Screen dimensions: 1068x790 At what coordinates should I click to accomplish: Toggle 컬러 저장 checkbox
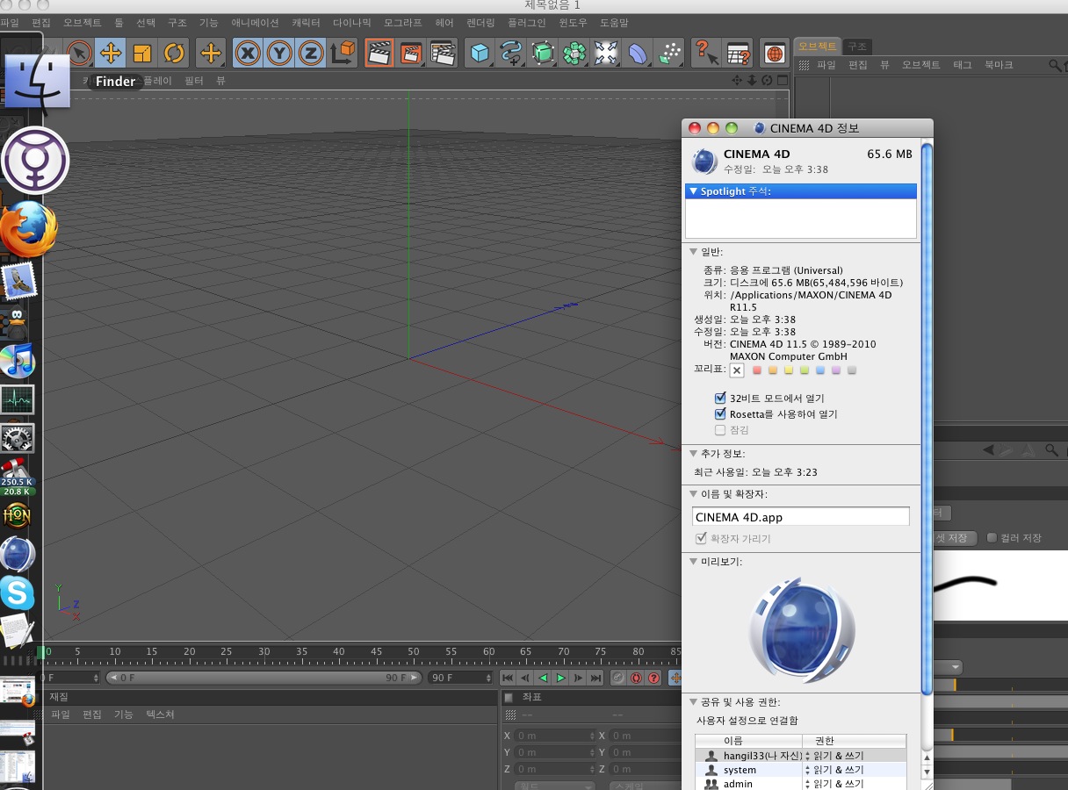[992, 538]
